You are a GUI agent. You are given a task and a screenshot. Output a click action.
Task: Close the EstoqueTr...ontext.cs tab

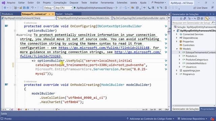(x=53, y=14)
